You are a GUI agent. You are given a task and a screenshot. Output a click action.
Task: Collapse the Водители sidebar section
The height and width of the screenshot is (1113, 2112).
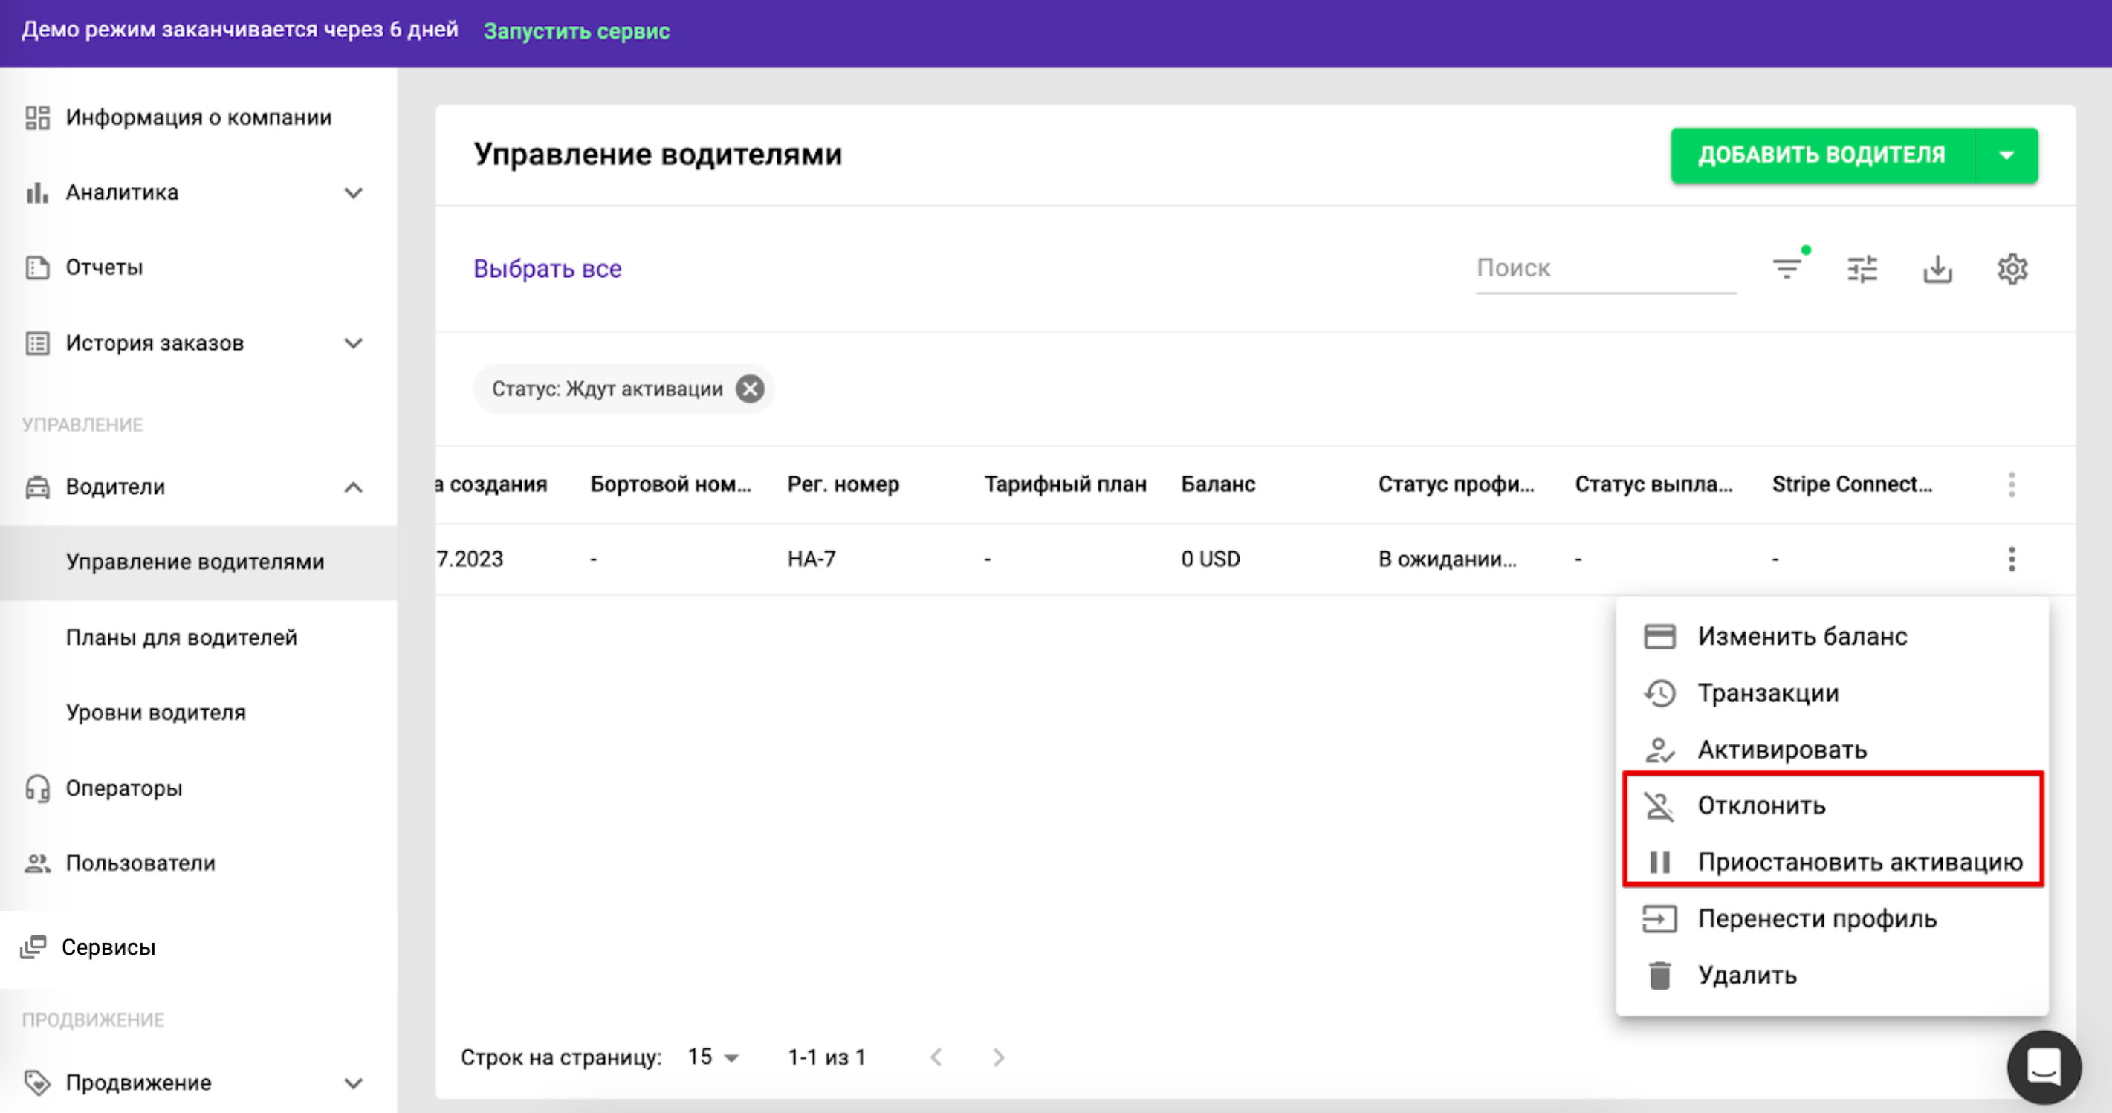point(354,487)
